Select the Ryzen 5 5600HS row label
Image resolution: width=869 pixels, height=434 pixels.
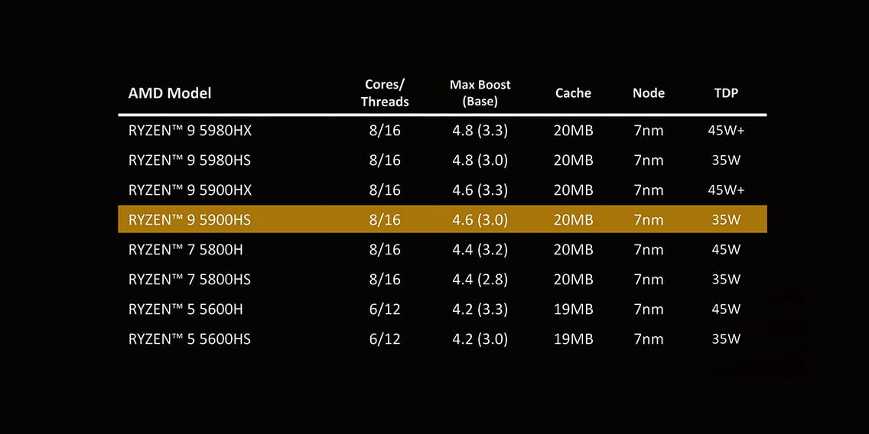190,338
